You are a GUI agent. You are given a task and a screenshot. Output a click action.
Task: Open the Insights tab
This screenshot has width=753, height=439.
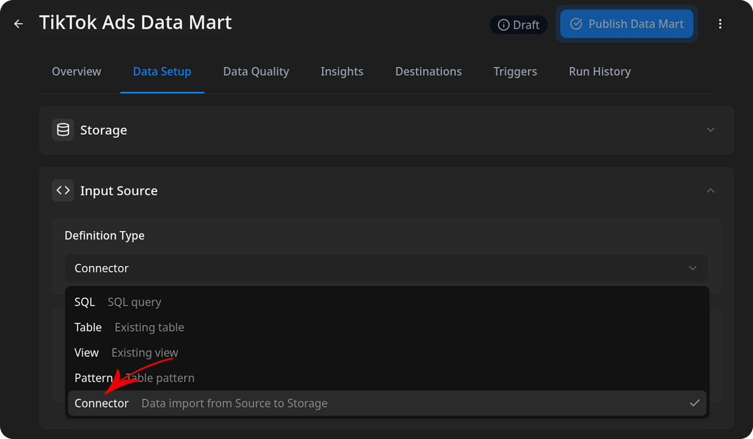point(342,71)
